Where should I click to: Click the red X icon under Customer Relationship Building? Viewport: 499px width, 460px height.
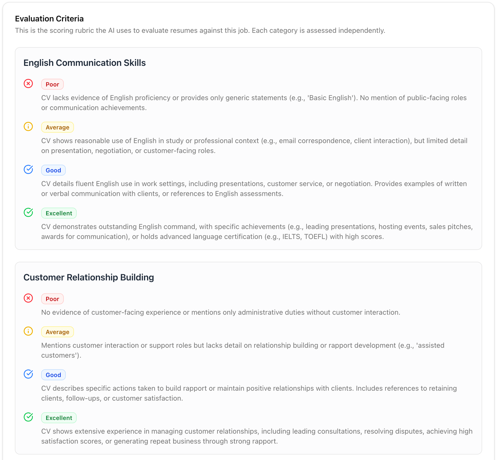click(x=28, y=298)
